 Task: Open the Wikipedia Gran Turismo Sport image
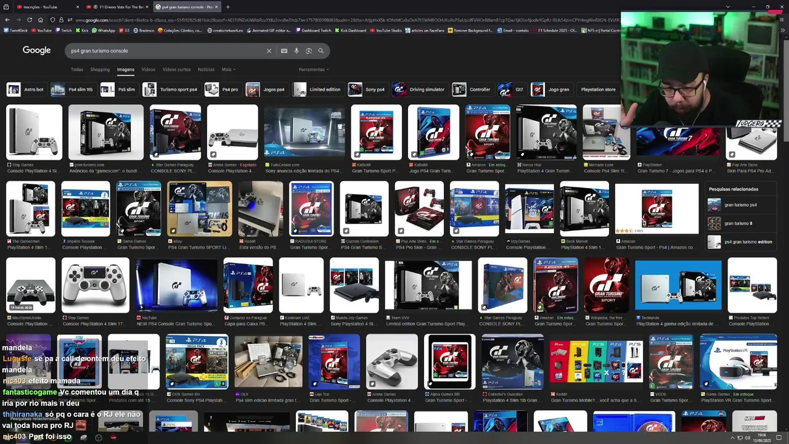(x=607, y=285)
